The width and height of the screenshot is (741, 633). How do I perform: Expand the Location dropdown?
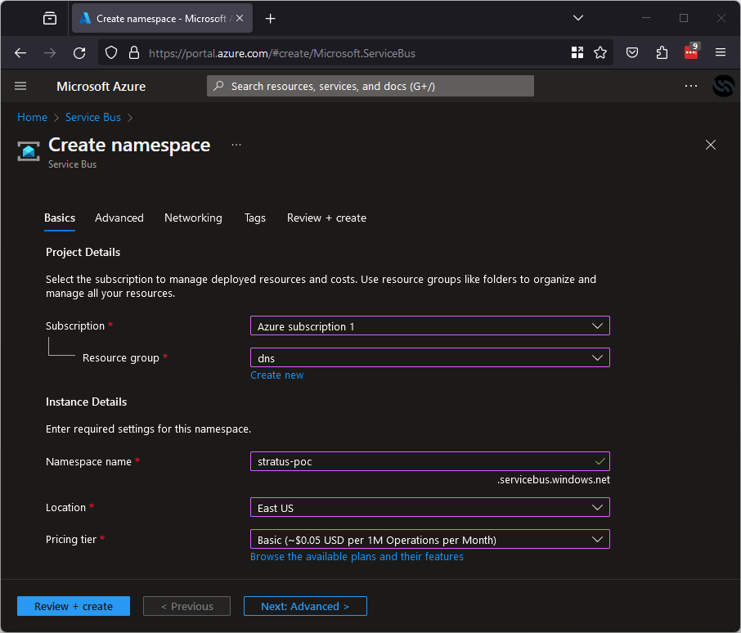click(430, 507)
